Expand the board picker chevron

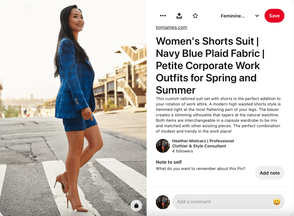coord(257,16)
